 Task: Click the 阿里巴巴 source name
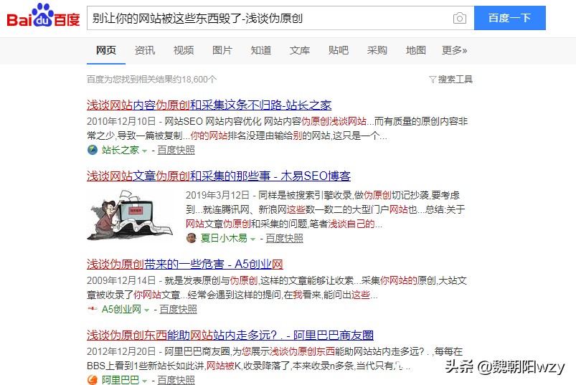tap(120, 380)
